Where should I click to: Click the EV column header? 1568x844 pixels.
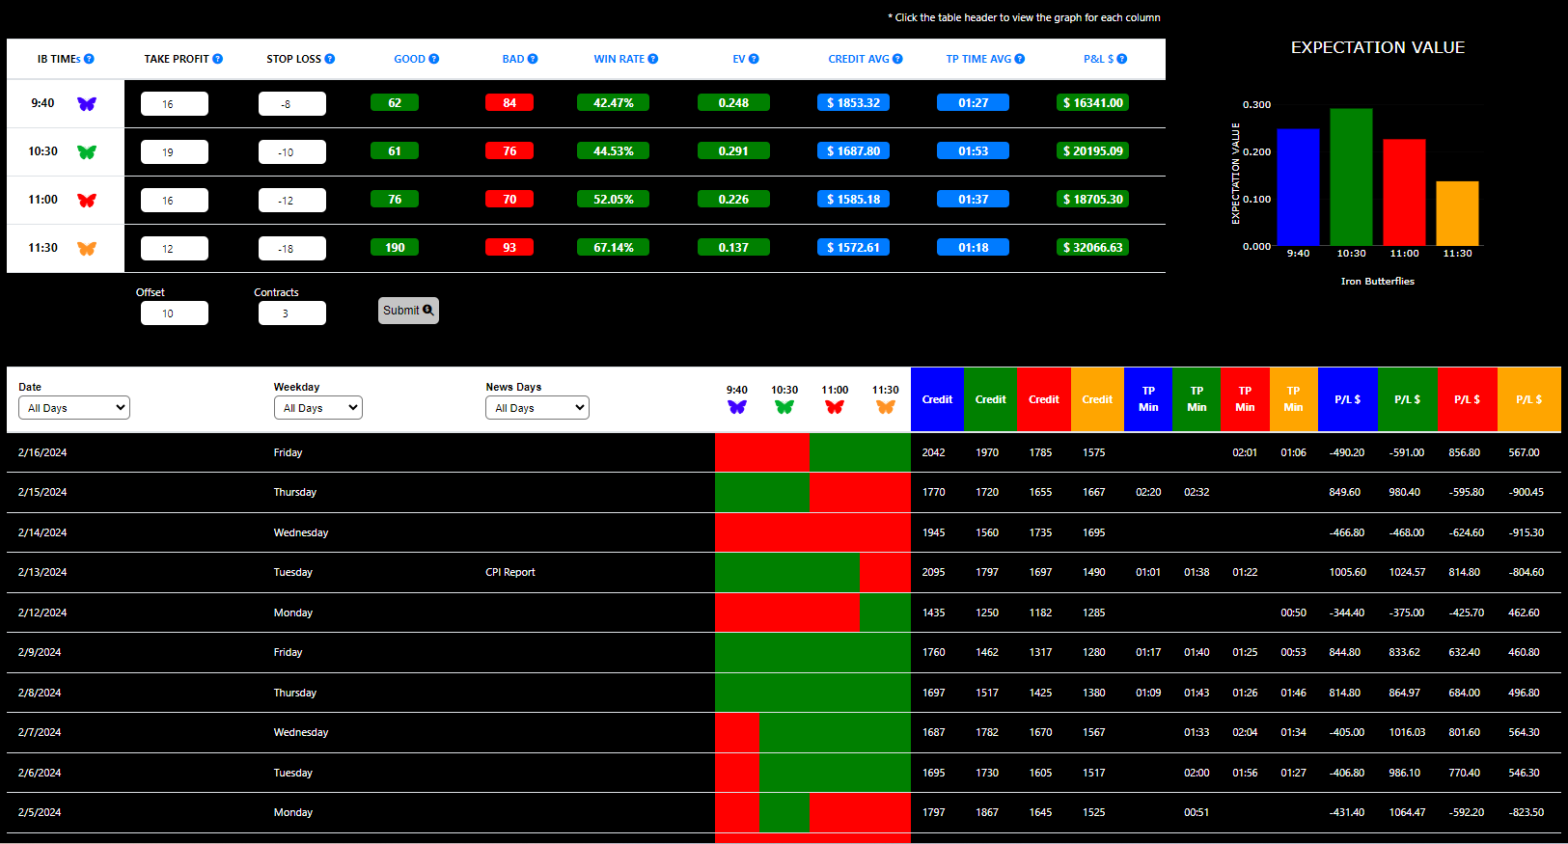[738, 59]
